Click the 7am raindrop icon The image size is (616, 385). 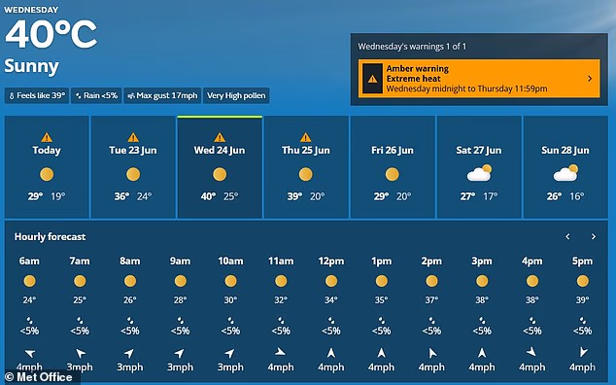point(80,320)
